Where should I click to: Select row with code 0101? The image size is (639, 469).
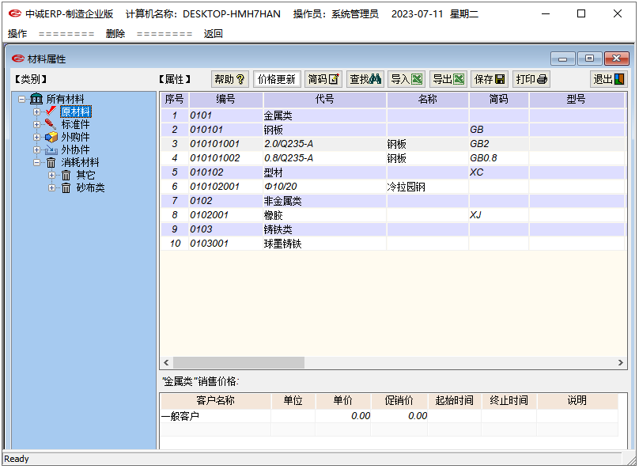[392, 115]
